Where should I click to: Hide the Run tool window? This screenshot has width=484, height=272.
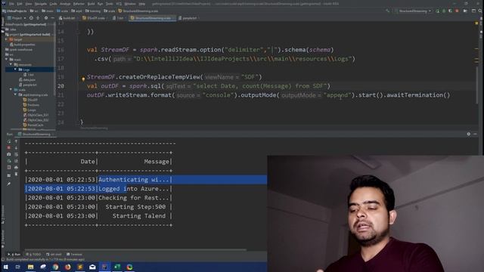click(475, 134)
